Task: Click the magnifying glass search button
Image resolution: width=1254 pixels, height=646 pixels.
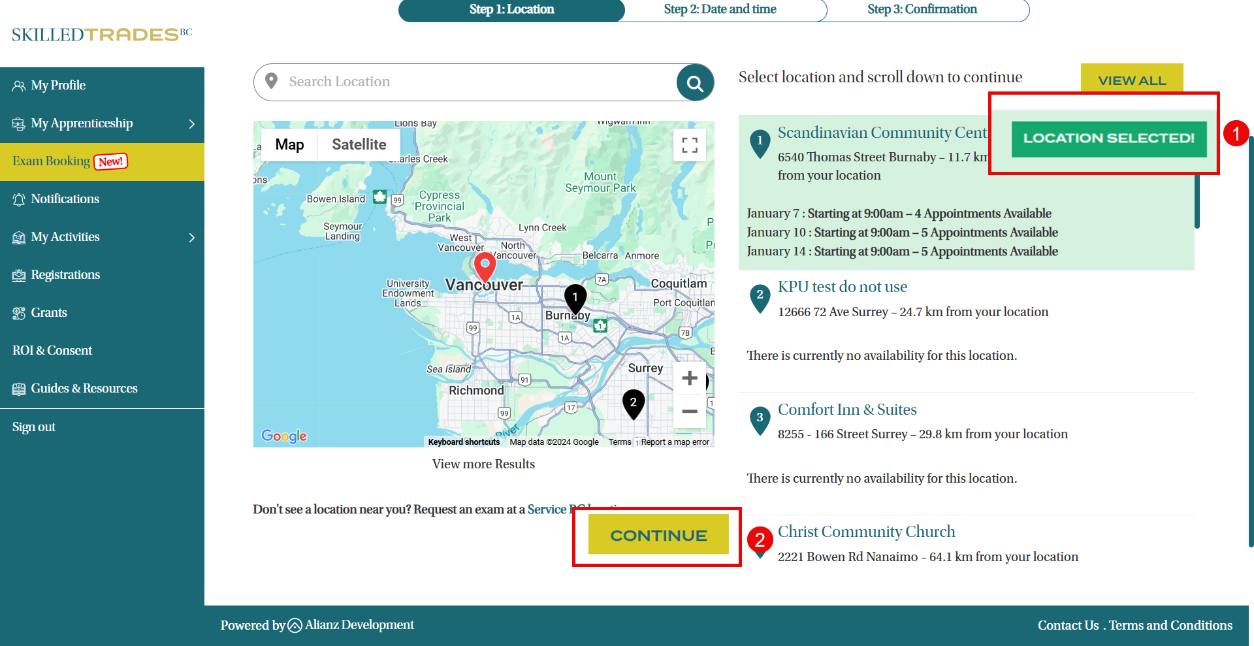Action: (x=695, y=83)
